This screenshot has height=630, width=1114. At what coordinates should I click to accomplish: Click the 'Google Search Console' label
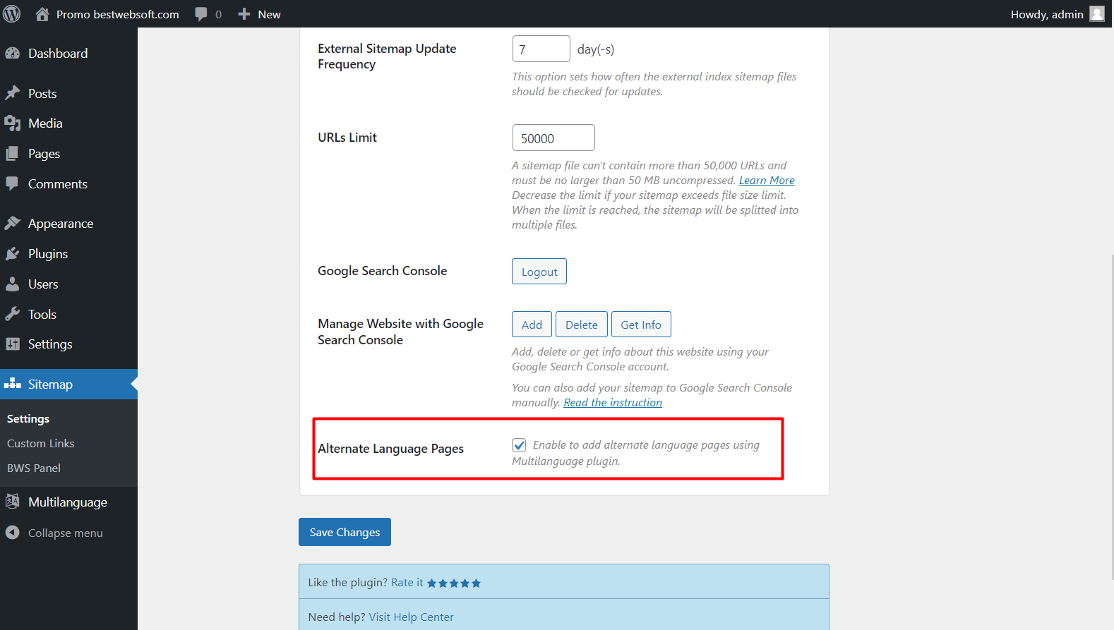(382, 271)
